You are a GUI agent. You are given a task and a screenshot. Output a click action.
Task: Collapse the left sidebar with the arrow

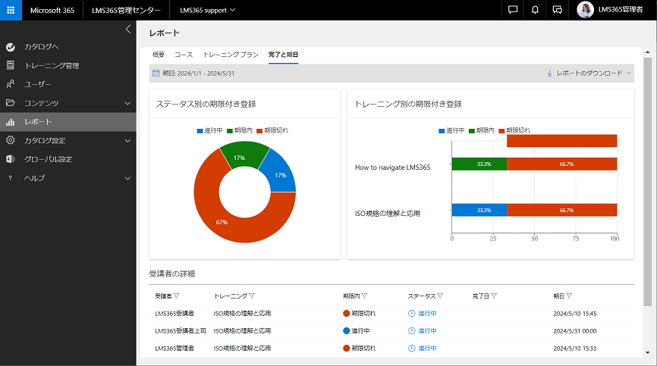(128, 30)
